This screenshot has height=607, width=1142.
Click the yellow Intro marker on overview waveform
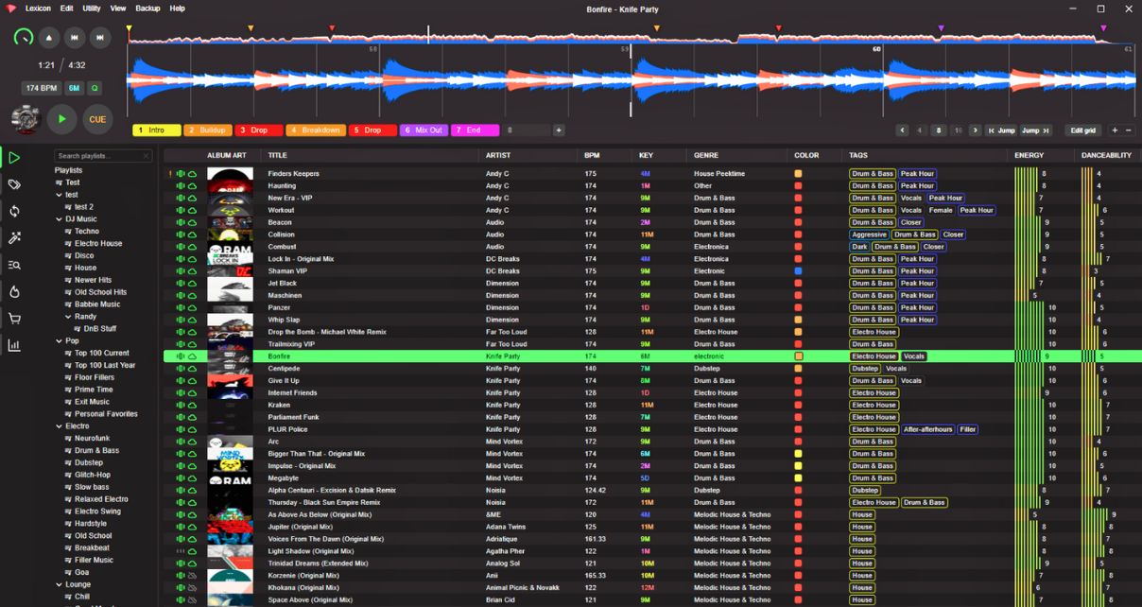(x=130, y=29)
